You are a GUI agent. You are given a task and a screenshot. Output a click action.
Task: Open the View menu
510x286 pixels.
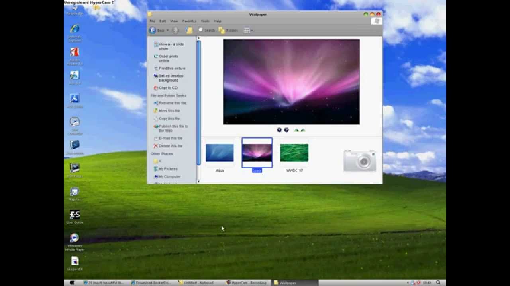[174, 21]
